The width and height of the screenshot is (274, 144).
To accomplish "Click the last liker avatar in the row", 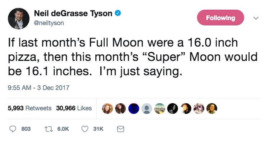I will coord(212,108).
